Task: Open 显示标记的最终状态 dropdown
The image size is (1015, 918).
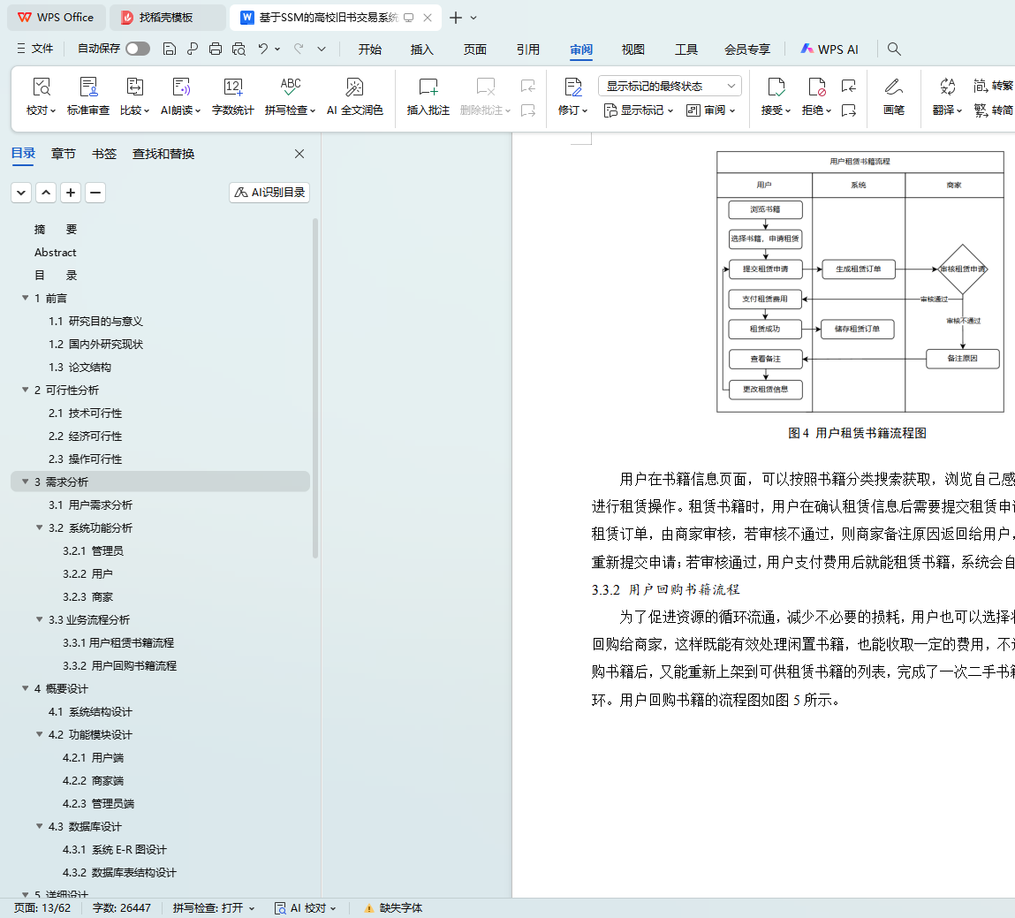Action: 670,86
